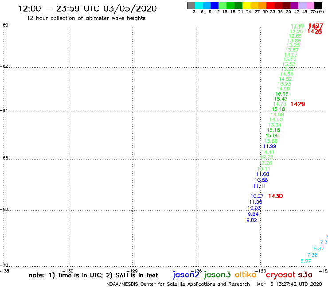
Task: Click the s3a legend label
Action: (x=305, y=275)
